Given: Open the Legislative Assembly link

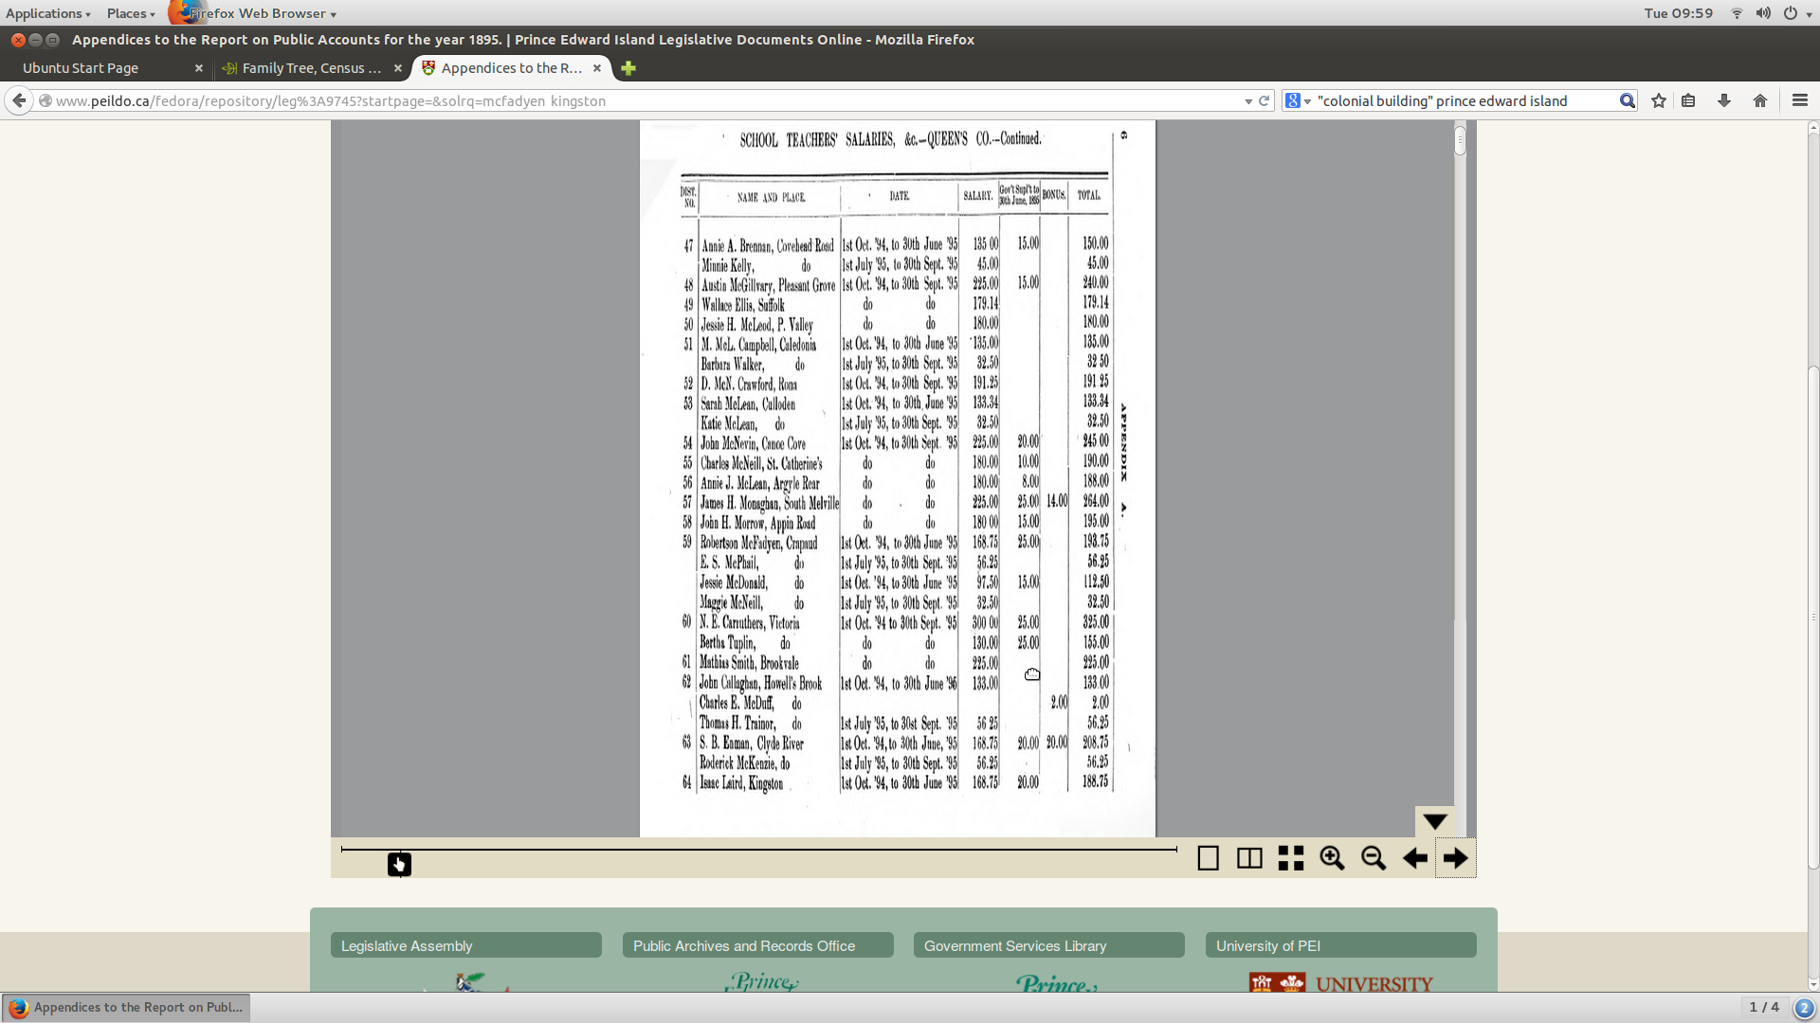Looking at the screenshot, I should pyautogui.click(x=407, y=945).
